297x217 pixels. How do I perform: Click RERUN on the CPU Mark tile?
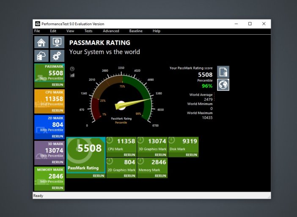point(129,155)
